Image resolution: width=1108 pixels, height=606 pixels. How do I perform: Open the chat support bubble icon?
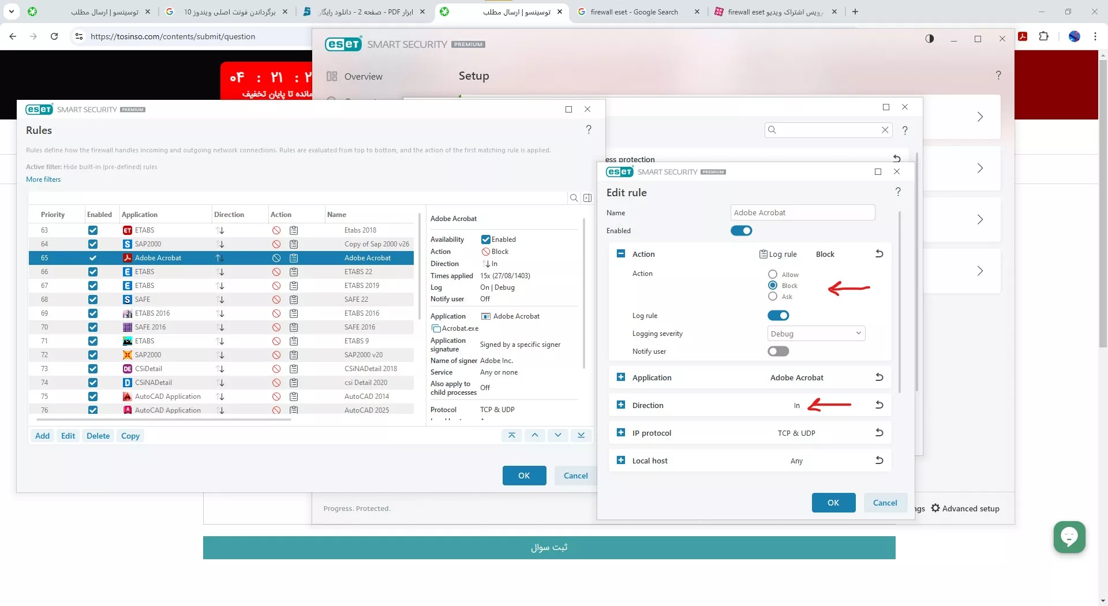(1069, 537)
